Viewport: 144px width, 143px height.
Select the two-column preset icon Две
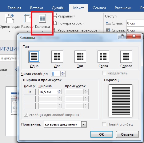pyautogui.click(x=57, y=57)
